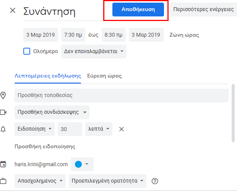237x191 pixels.
Task: Focus the Προσθήκη τοποθεσίας location field
Action: coord(122,95)
